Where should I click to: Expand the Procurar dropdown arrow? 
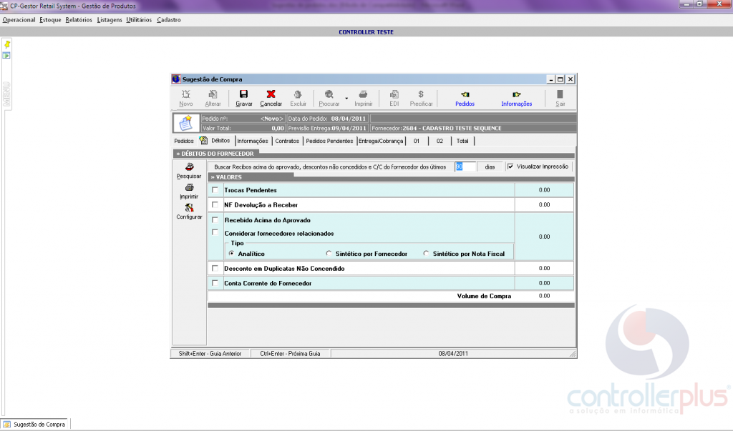coord(346,98)
